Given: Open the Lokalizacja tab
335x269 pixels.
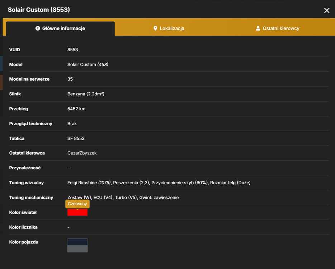Looking at the screenshot, I should [169, 28].
